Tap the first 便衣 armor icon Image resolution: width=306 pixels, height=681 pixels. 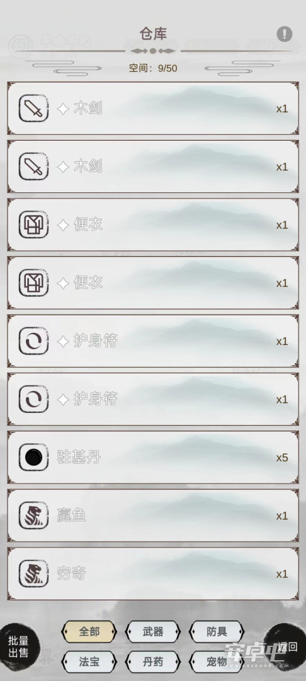click(33, 224)
